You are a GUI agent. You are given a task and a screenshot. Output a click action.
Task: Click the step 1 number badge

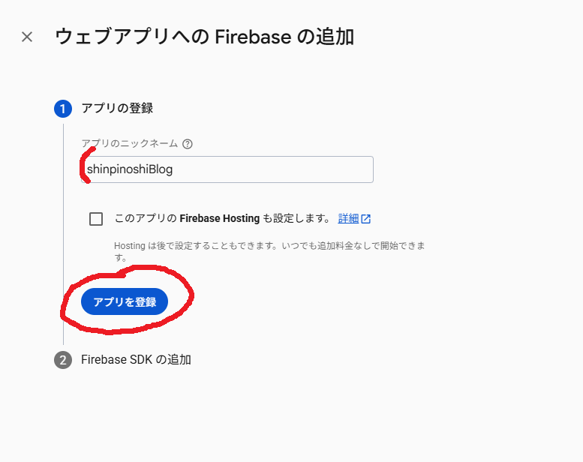(x=63, y=109)
